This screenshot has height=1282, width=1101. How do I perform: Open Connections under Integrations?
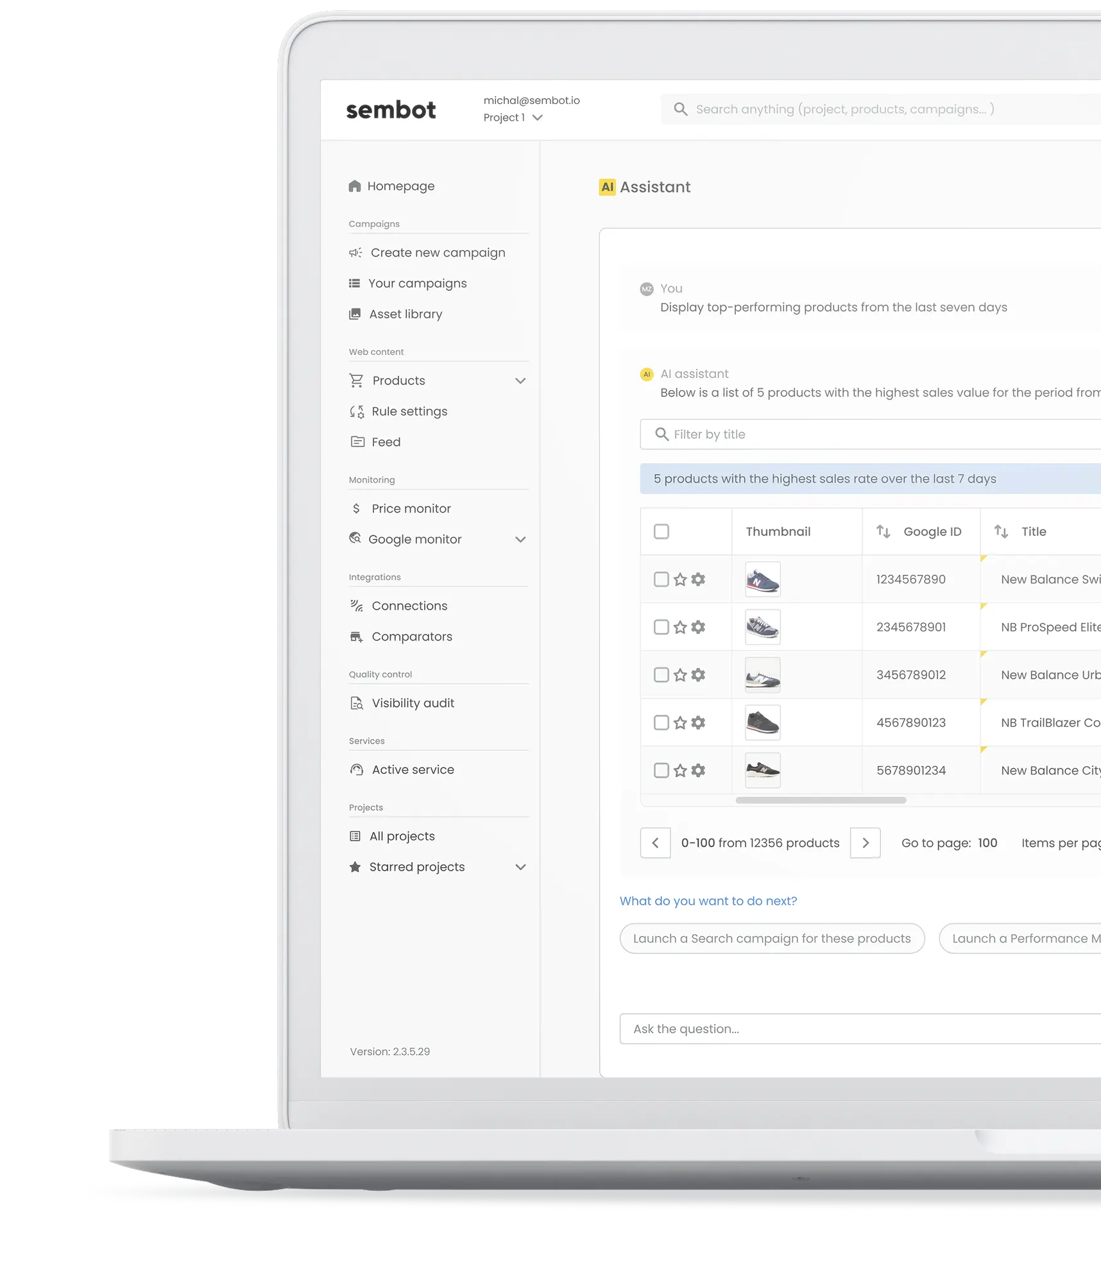pyautogui.click(x=398, y=606)
